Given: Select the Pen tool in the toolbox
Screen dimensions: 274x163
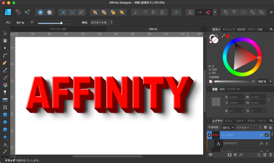Looking at the screenshot, I should point(5,63).
